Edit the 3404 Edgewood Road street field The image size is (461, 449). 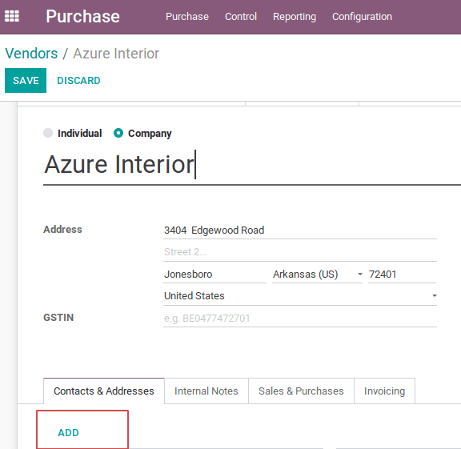tap(300, 231)
